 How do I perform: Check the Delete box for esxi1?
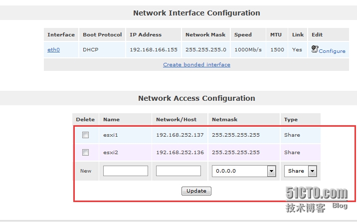(86, 135)
